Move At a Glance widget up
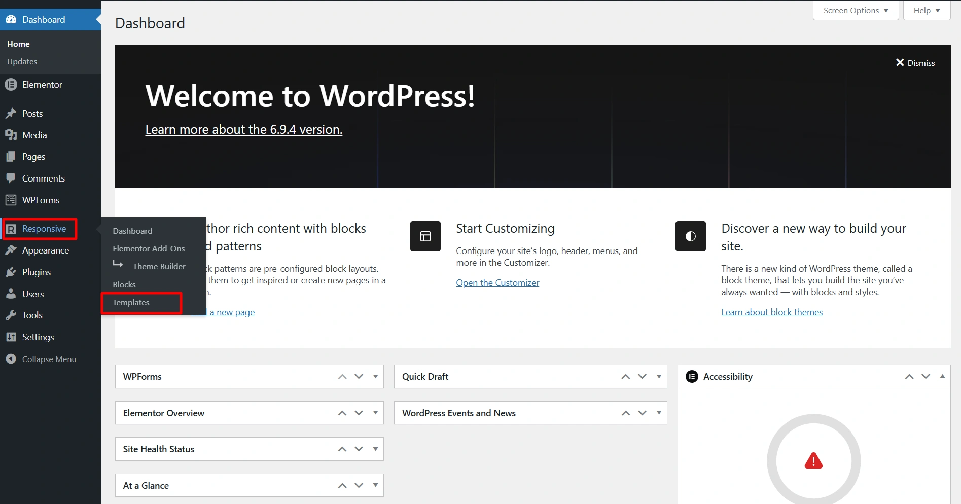 (x=342, y=486)
